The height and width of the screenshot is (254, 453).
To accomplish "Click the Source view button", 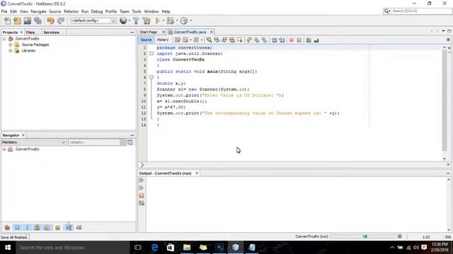I will coord(146,40).
